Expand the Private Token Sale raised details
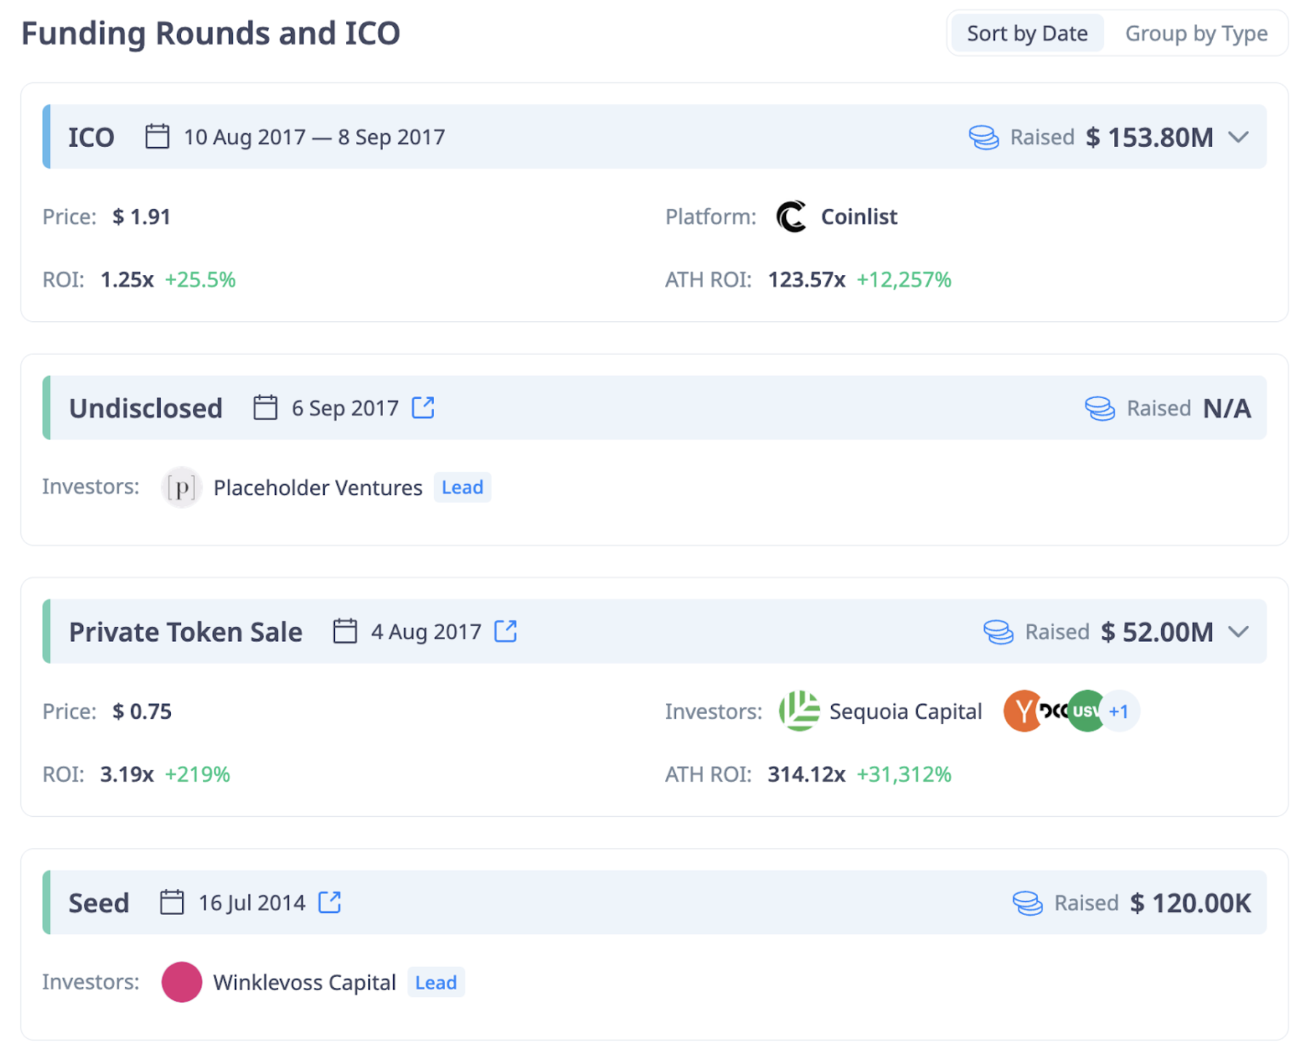 click(1239, 632)
